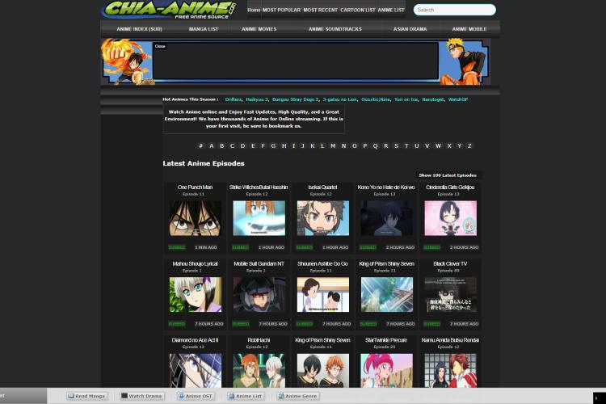Open the Anime Movies tab
Viewport: 606px width, 404px height.
click(259, 29)
